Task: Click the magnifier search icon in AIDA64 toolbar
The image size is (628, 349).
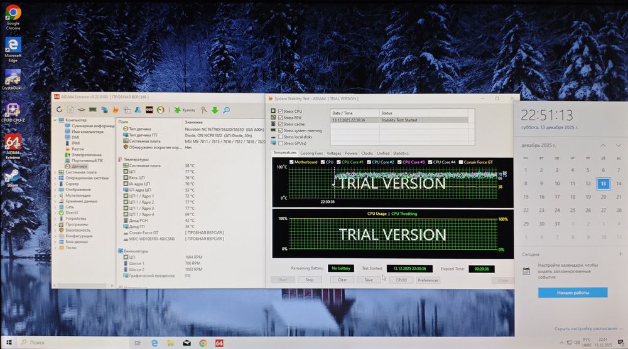Action: point(226,110)
